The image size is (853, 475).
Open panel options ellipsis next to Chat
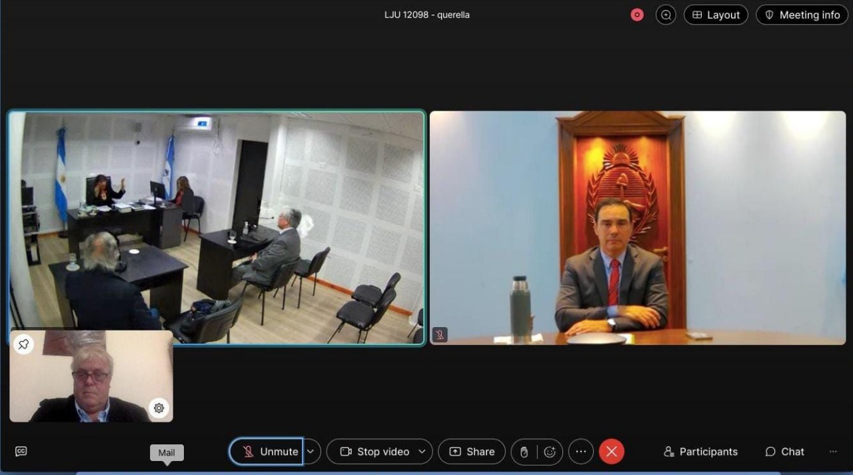[833, 452]
